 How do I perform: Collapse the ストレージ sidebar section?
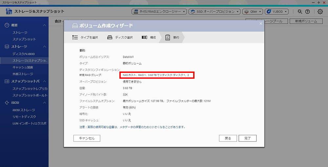tap(45, 47)
